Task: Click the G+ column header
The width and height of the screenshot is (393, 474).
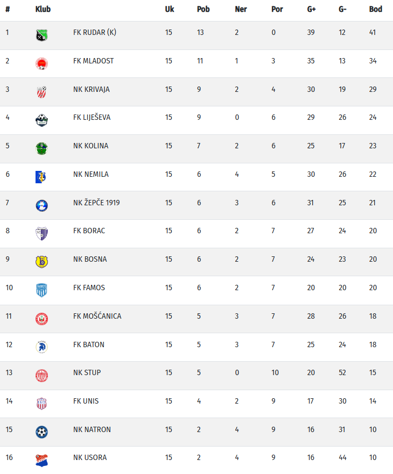Action: click(x=311, y=9)
